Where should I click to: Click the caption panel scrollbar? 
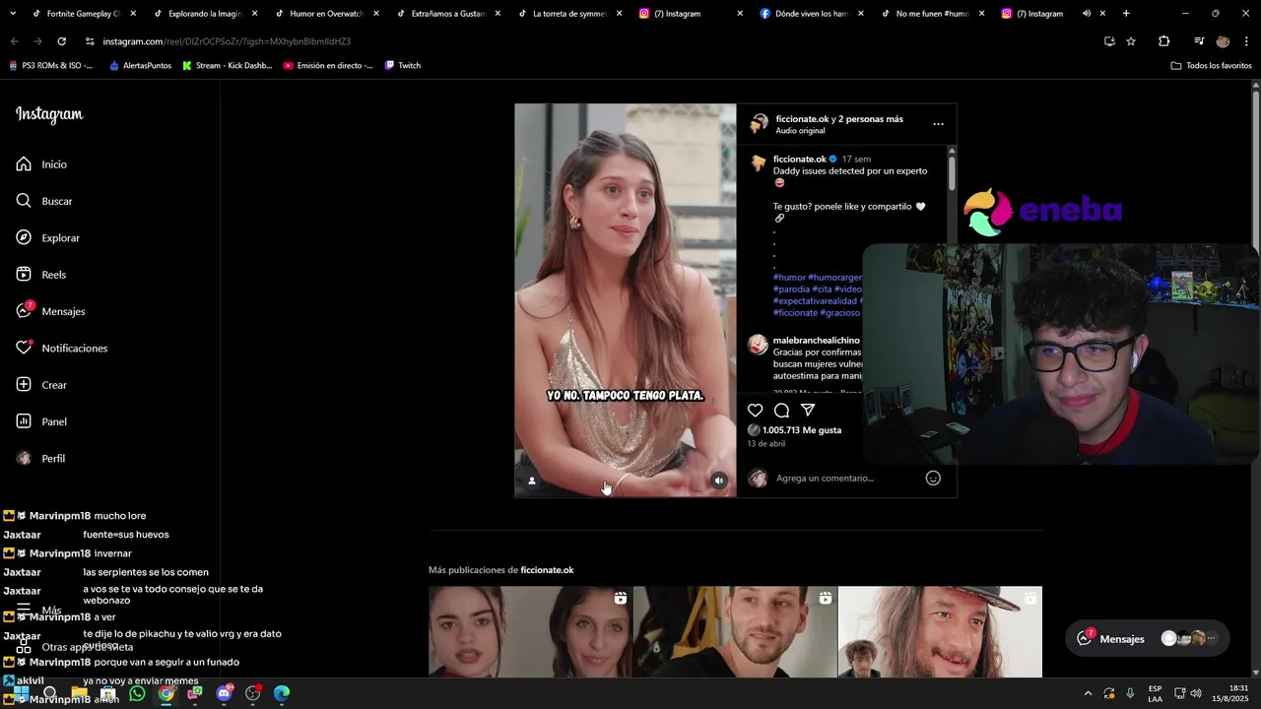(952, 172)
